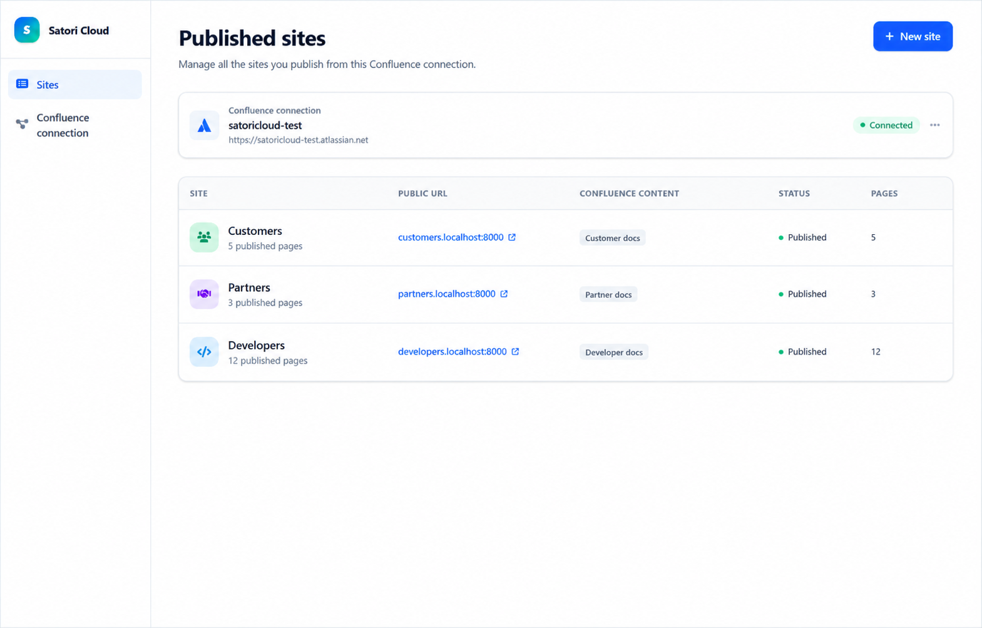Click the page count 5 in the Customers row
The height and width of the screenshot is (628, 982).
click(873, 237)
